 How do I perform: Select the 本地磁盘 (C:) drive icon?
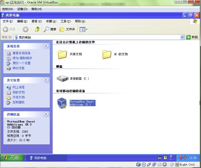pyautogui.click(x=63, y=78)
